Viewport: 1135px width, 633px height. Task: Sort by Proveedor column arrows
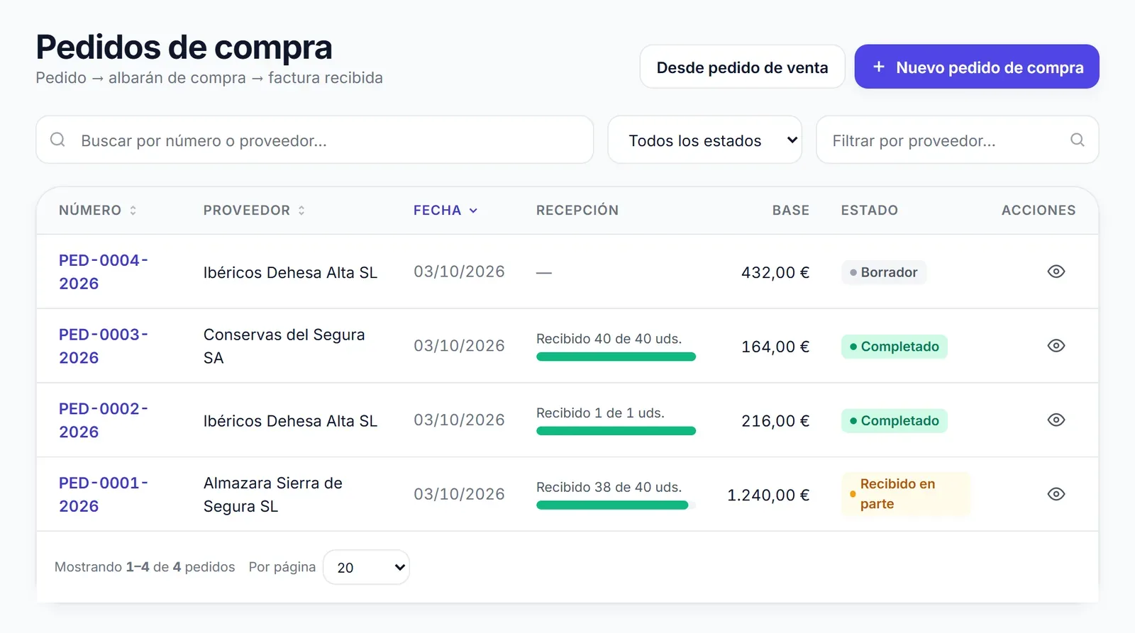(x=301, y=211)
